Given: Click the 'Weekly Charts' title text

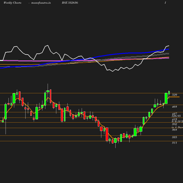Looking at the screenshot, I should (12, 3).
